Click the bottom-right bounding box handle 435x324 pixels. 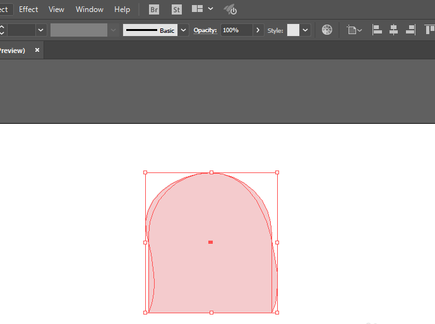point(277,313)
